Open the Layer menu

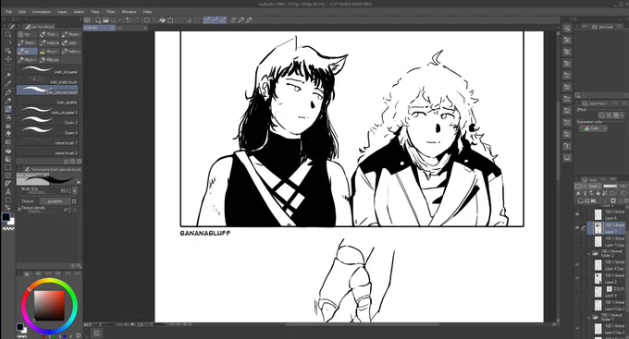62,12
